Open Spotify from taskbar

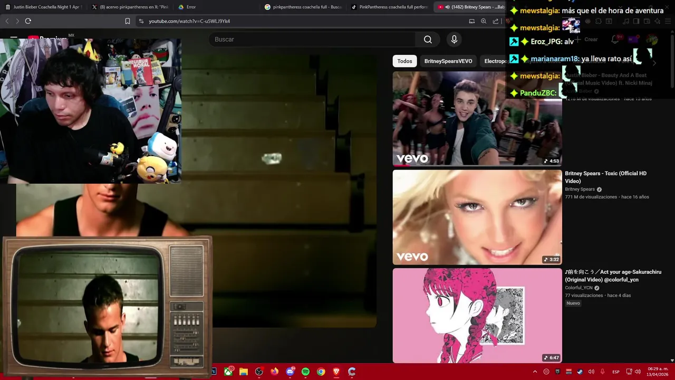point(305,372)
